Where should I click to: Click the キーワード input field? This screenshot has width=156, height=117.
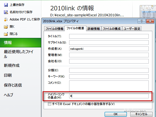[x=109, y=77]
